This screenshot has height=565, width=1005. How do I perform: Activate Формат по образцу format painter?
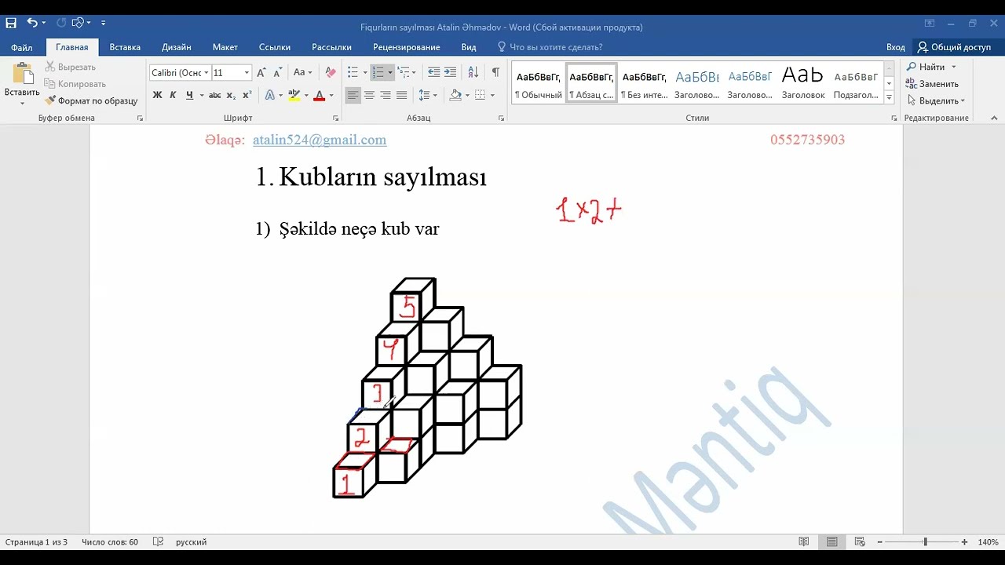[x=91, y=100]
